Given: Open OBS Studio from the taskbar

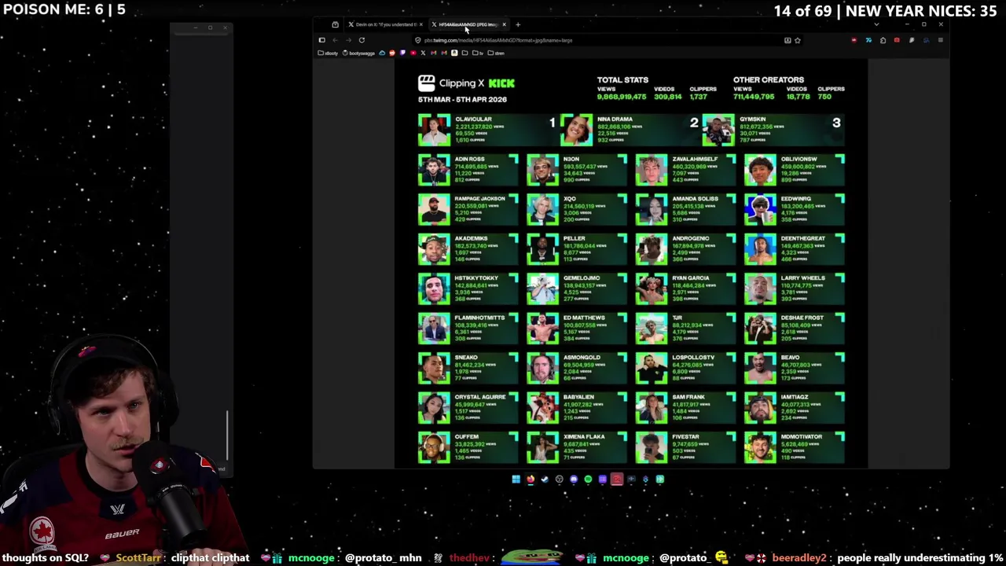Looking at the screenshot, I should tap(560, 479).
